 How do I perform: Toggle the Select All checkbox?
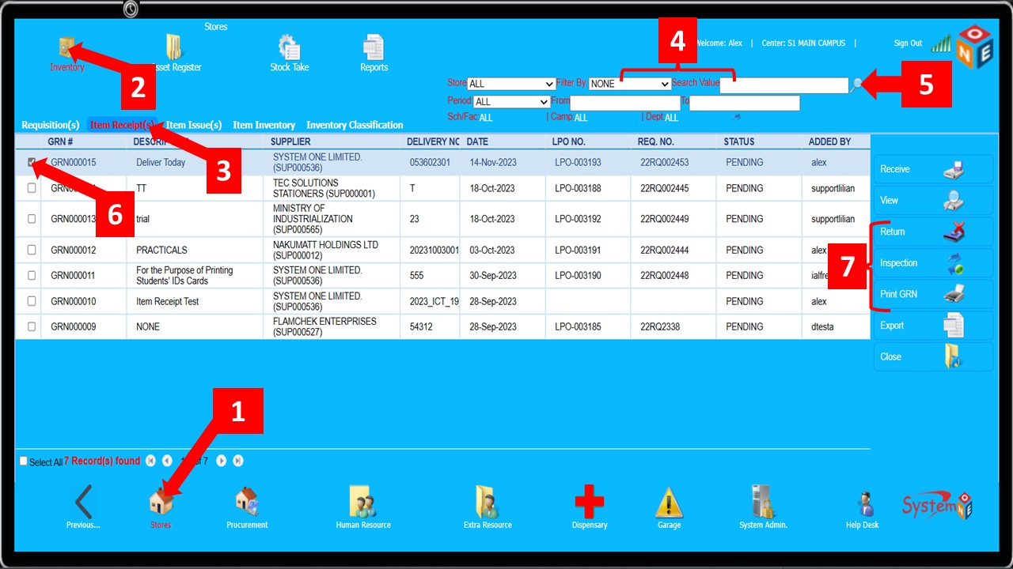pyautogui.click(x=23, y=461)
